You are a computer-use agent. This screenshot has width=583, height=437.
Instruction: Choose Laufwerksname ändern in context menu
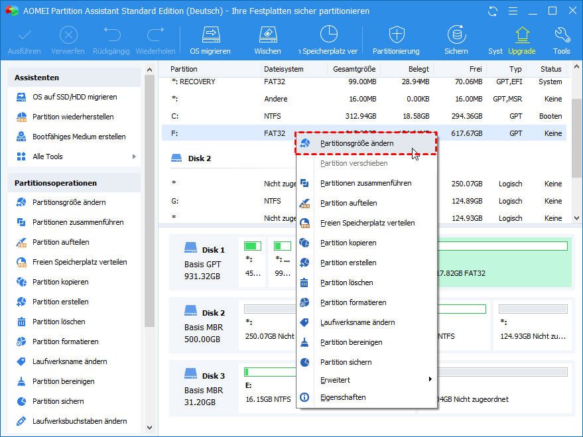pyautogui.click(x=366, y=322)
